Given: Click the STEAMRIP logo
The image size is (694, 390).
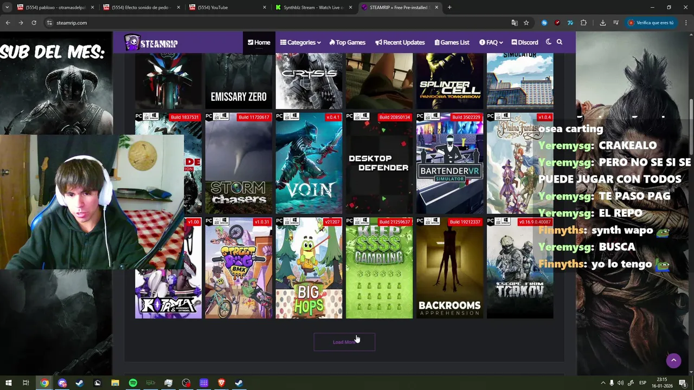Looking at the screenshot, I should 151,43.
